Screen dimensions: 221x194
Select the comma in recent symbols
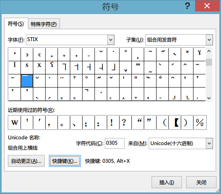[x=52, y=122]
